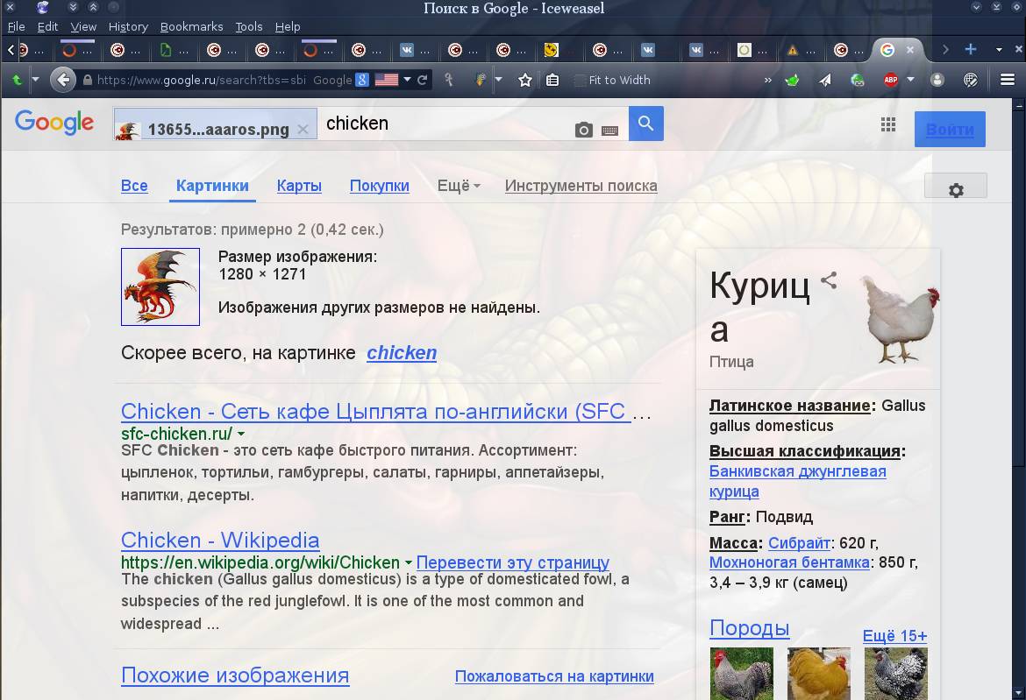Open the Chicken - Wikipedia result
This screenshot has height=700, width=1026.
point(220,540)
